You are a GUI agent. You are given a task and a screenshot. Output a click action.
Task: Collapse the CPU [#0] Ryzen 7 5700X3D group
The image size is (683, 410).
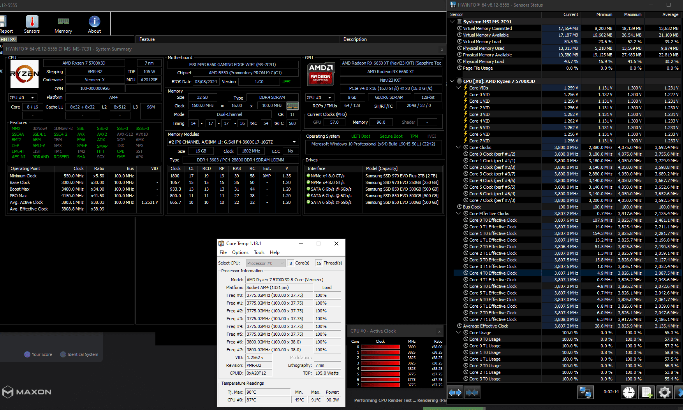tap(452, 81)
